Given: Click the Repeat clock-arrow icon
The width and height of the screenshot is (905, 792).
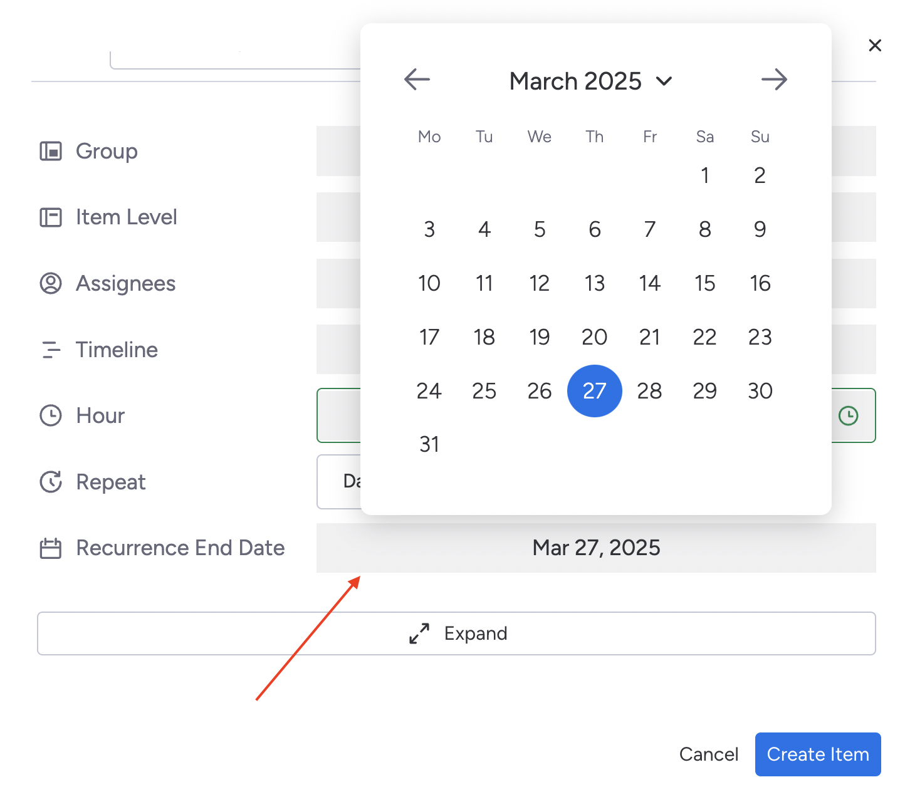Looking at the screenshot, I should pyautogui.click(x=51, y=482).
